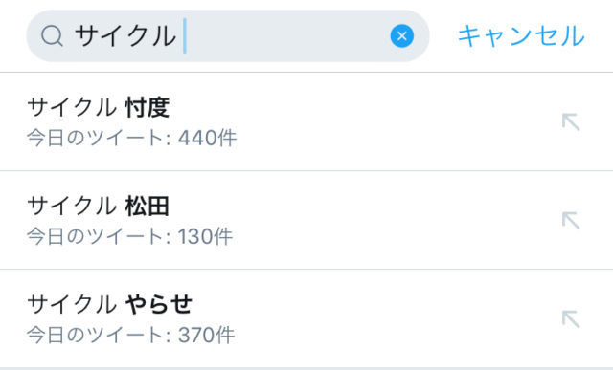Click the bold 松田 keyword text

coord(148,206)
